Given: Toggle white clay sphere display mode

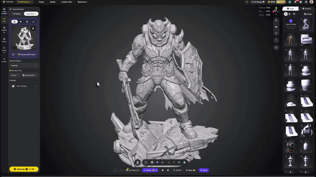Looking at the screenshot, I should tap(152, 162).
